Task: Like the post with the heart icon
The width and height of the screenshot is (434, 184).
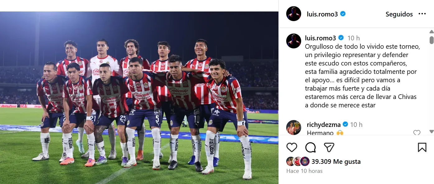Action: click(x=292, y=147)
